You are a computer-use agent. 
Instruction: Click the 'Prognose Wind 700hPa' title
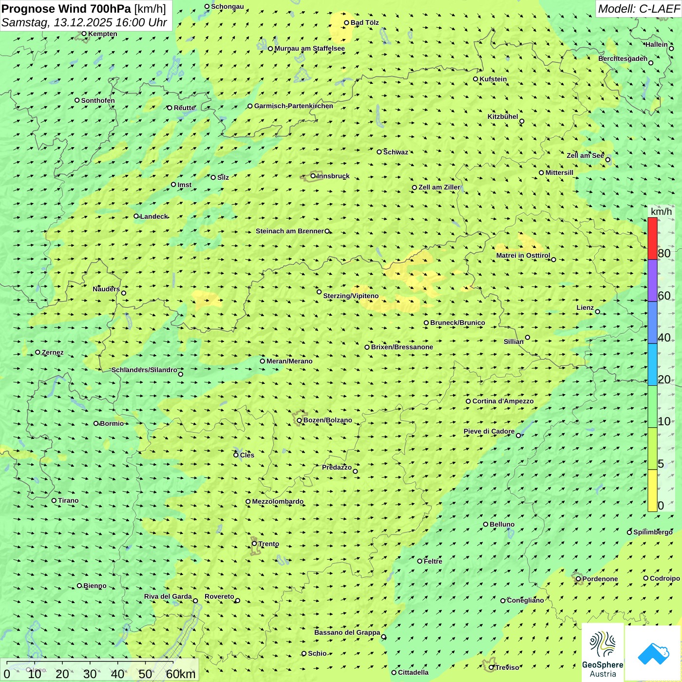coord(66,9)
